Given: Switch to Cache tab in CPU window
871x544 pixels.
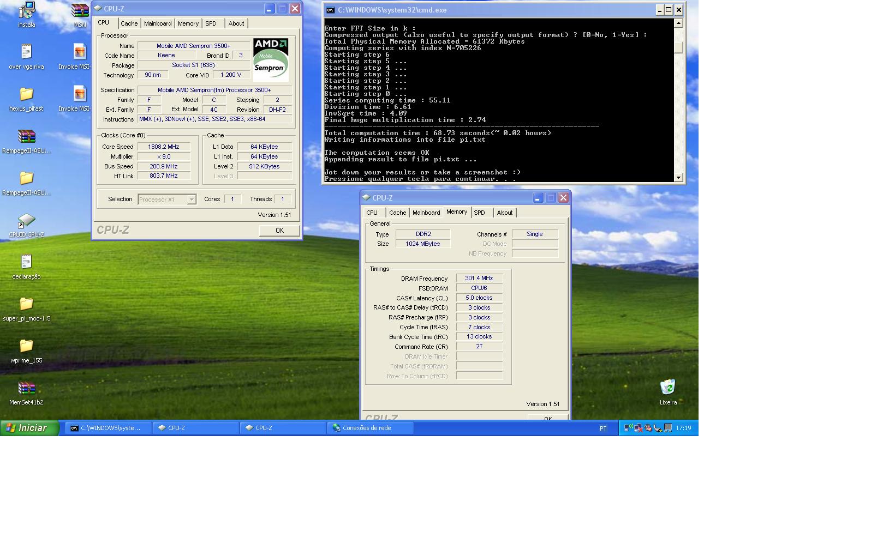Looking at the screenshot, I should tap(129, 23).
